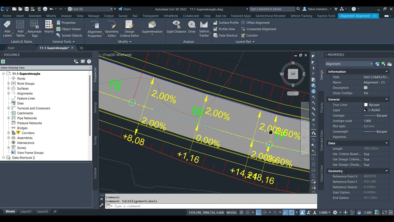Toggle snap mode in status bar

pyautogui.click(x=248, y=212)
